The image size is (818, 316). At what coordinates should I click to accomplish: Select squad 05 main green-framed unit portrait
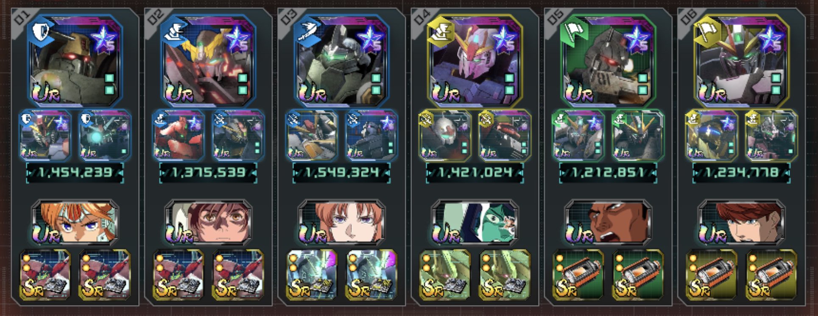coord(608,61)
